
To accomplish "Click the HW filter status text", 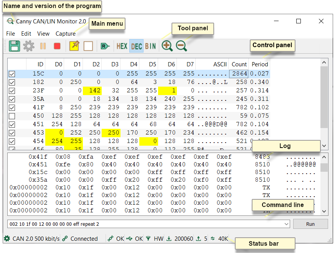I will click(x=158, y=238).
